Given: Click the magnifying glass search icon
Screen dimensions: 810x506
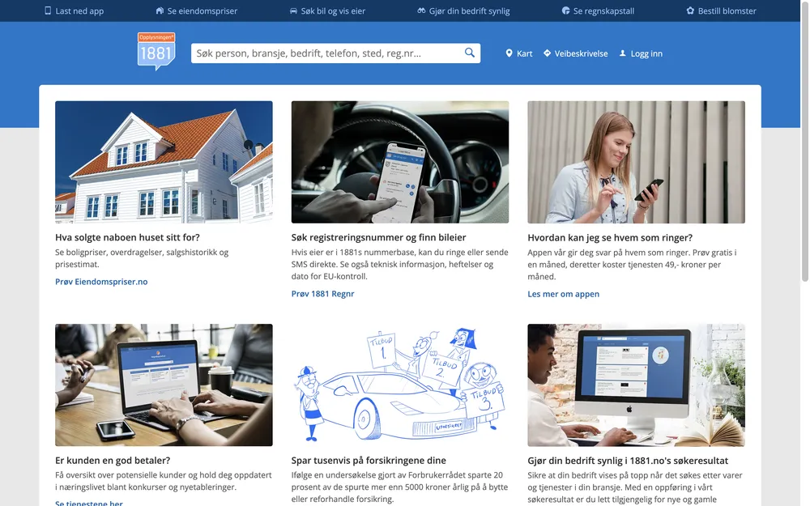Looking at the screenshot, I should (x=470, y=53).
